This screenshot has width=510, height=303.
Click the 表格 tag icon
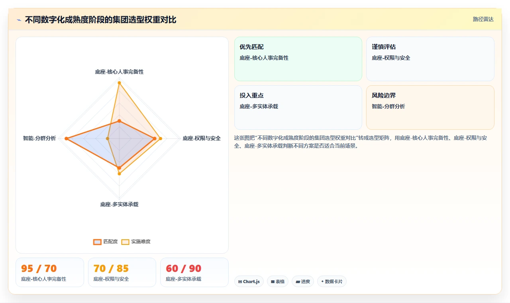(x=273, y=281)
